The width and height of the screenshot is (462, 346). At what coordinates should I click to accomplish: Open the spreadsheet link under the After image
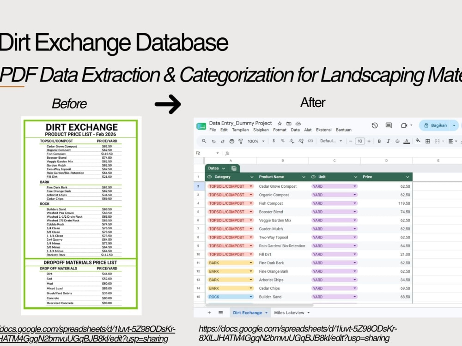click(298, 333)
